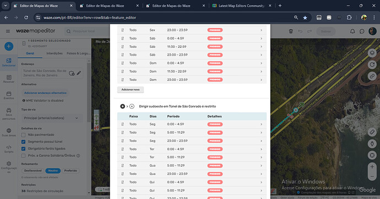
Task: Zoom in the map with plus button
Action: click(x=372, y=167)
